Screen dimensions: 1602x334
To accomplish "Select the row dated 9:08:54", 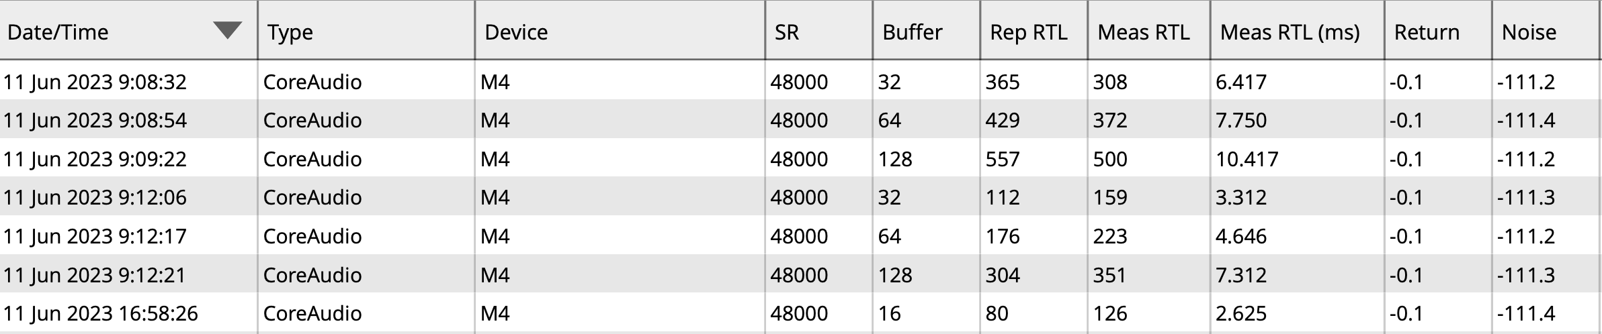I will point(95,120).
